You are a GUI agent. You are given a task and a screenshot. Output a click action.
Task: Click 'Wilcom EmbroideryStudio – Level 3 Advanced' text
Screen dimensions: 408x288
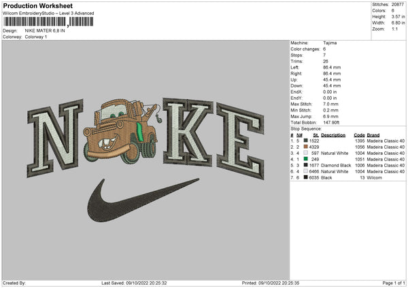[48, 14]
